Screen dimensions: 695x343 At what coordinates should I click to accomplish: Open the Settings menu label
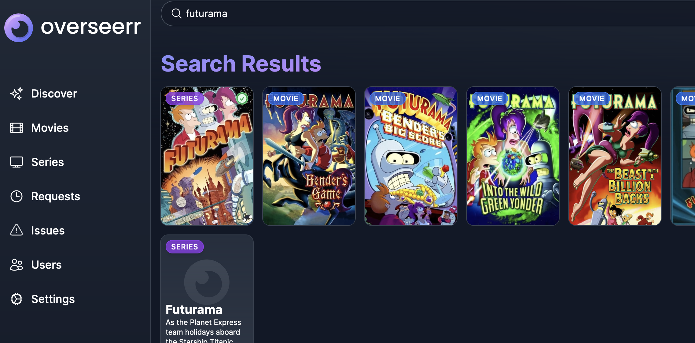point(53,299)
